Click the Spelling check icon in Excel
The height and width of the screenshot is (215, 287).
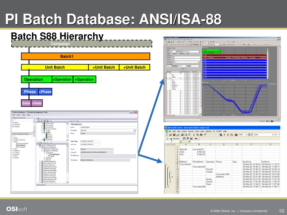pos(189,135)
